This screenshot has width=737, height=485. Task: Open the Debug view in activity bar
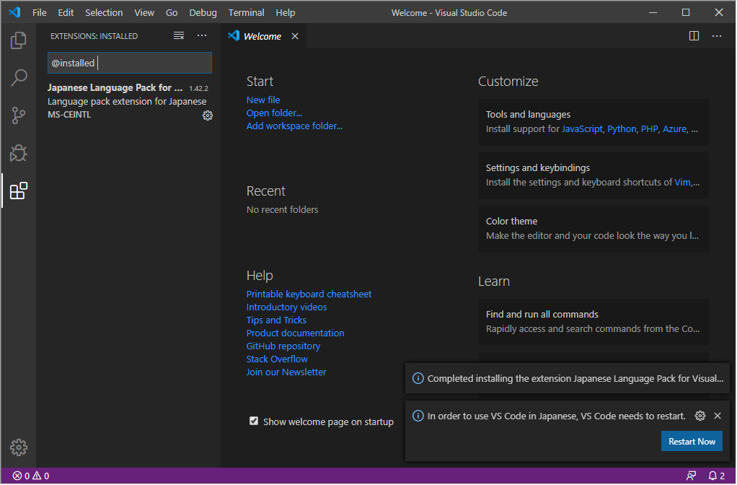18,153
